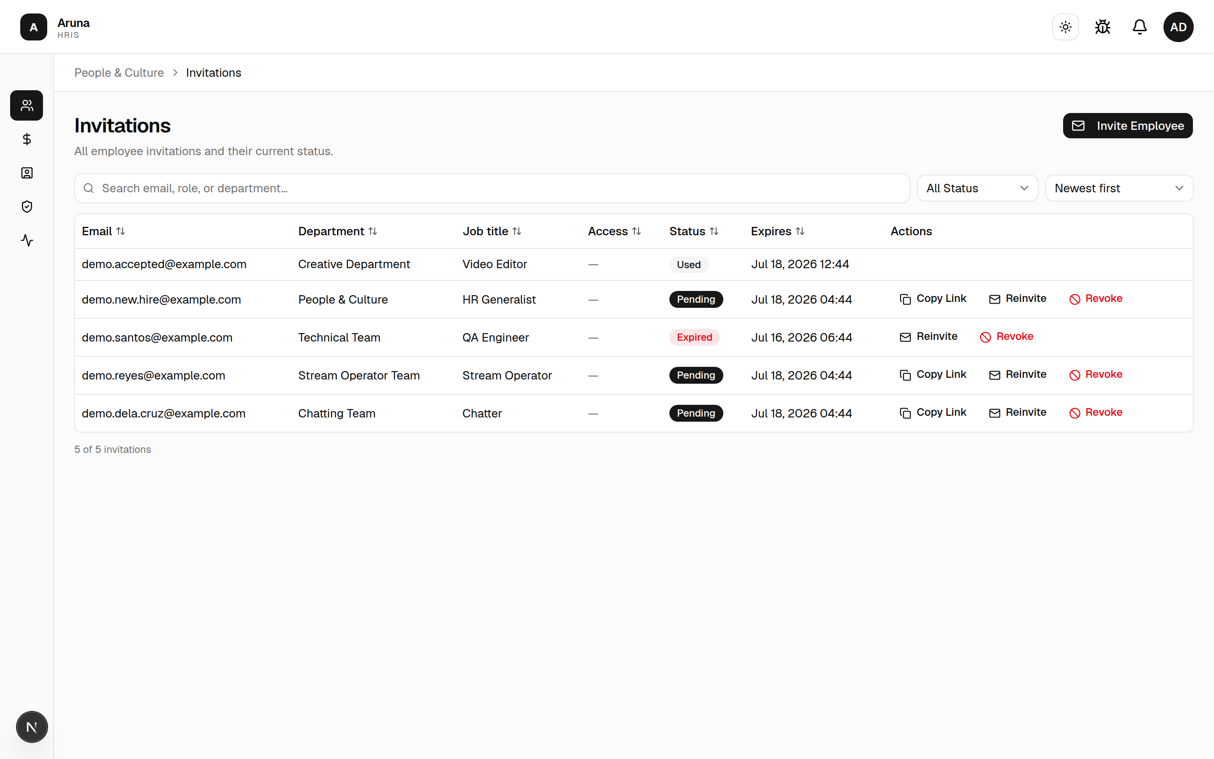Screen dimensions: 1214x759
Task: Open the notifications bell
Action: click(x=1140, y=27)
